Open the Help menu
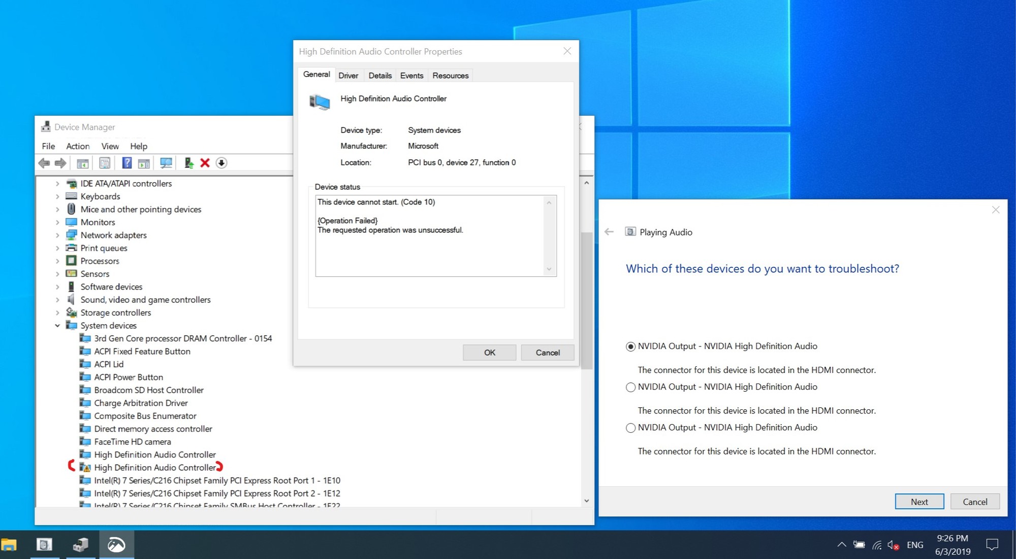This screenshot has height=559, width=1016. point(139,146)
